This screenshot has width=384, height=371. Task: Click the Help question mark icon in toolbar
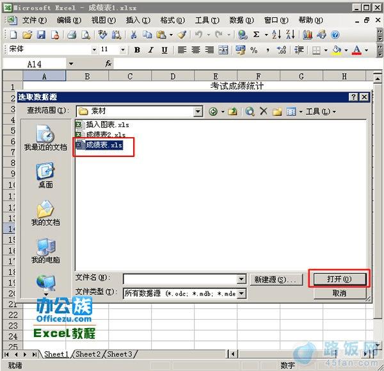335,35
